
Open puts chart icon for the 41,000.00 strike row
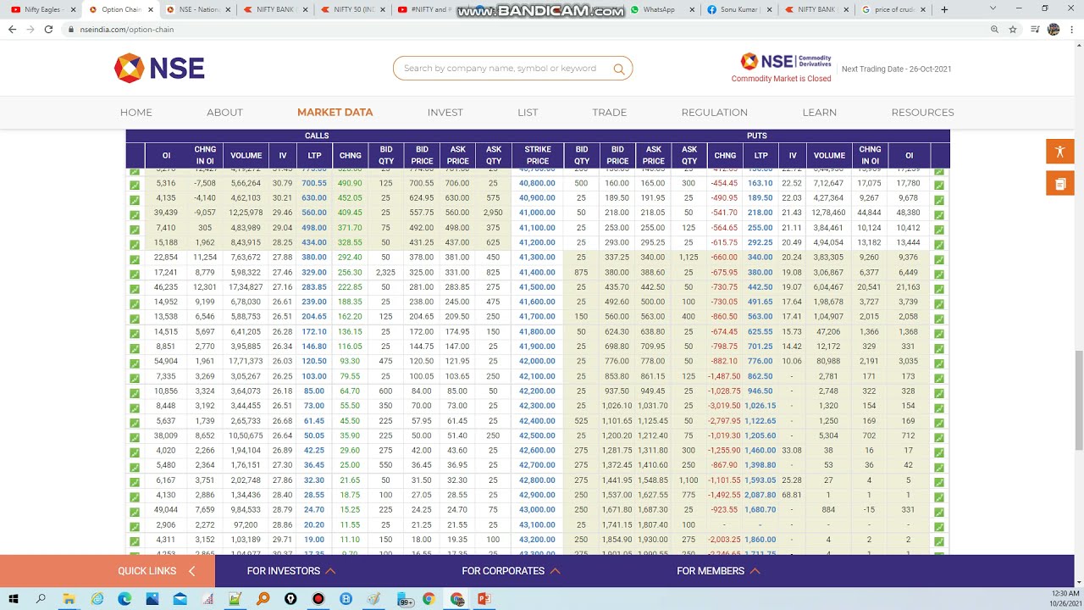[x=939, y=213]
